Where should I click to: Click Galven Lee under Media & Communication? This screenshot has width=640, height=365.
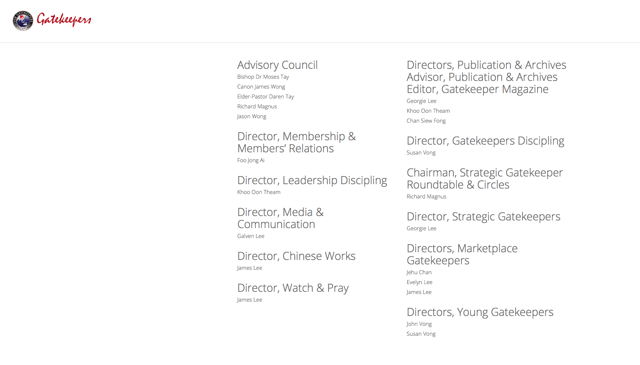251,236
